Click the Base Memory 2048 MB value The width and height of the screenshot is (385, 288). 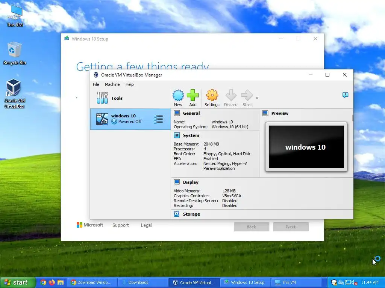pyautogui.click(x=211, y=144)
